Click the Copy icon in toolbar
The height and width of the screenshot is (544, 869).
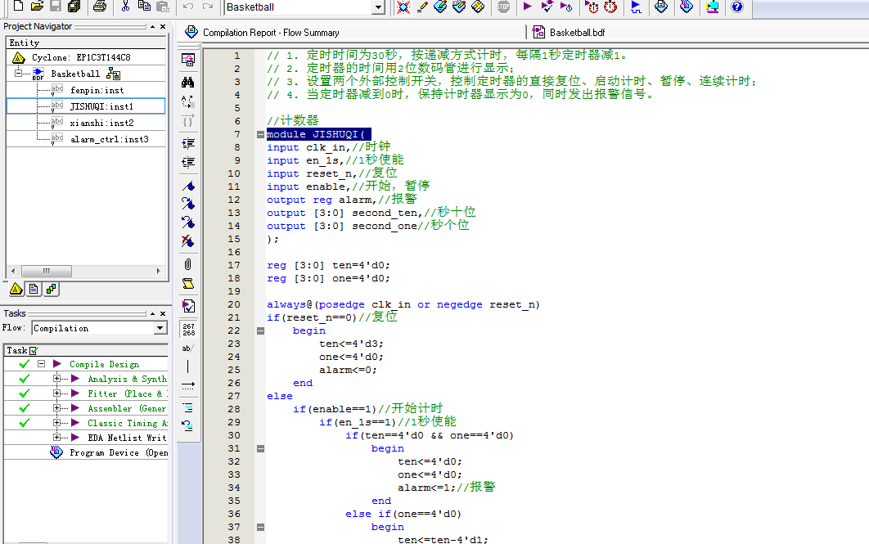[x=144, y=6]
